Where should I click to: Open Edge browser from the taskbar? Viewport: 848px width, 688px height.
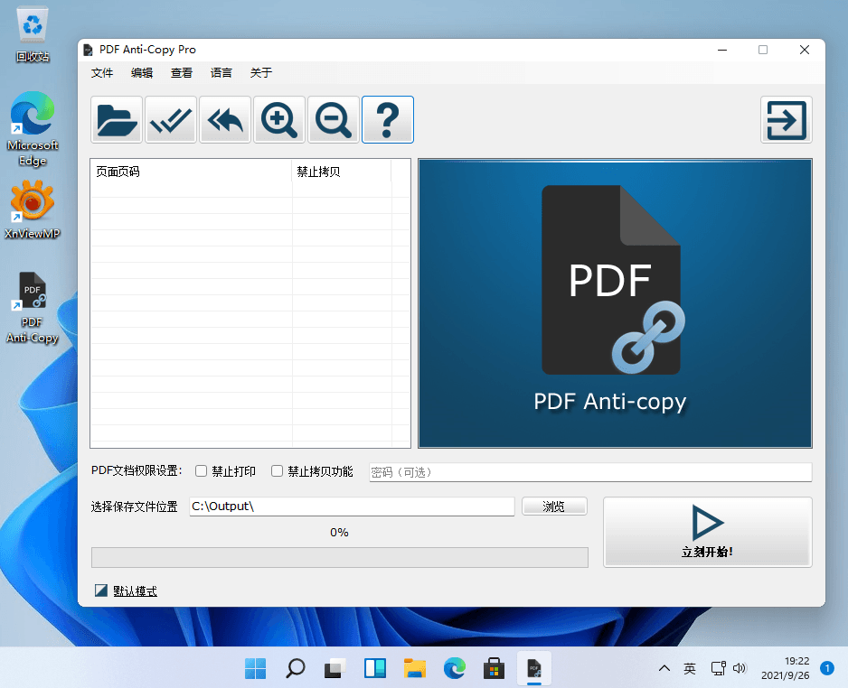coord(454,668)
